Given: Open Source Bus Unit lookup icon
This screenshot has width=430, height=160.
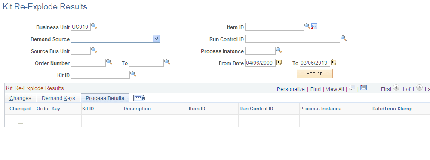Looking at the screenshot, I should (x=94, y=51).
